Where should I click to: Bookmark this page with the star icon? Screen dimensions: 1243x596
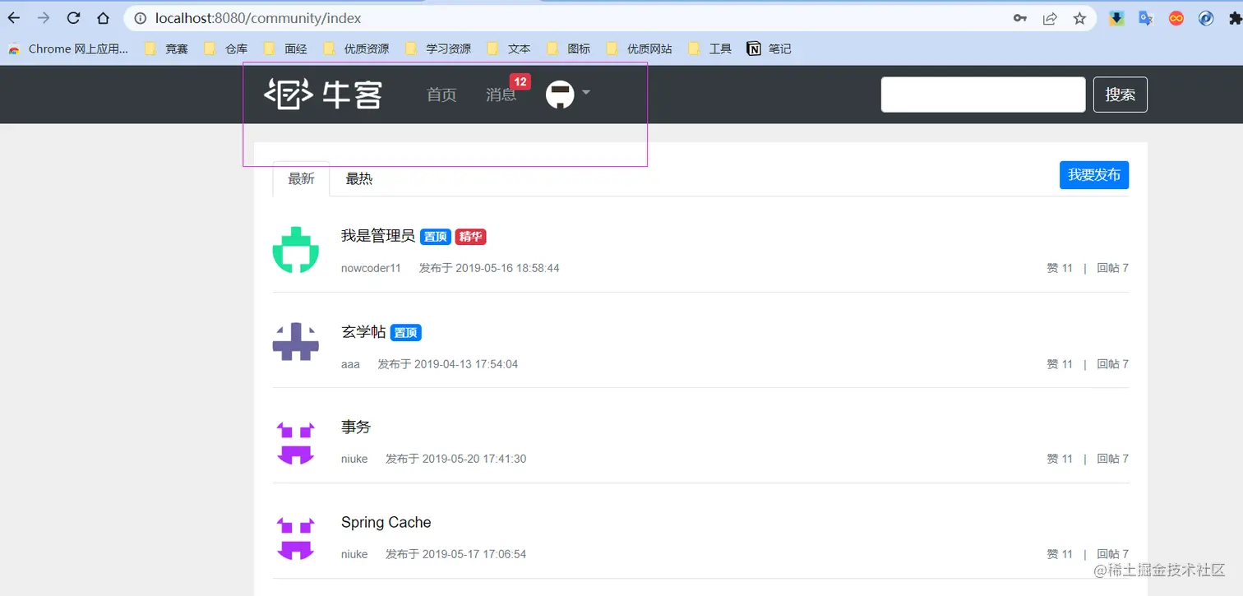coord(1079,18)
